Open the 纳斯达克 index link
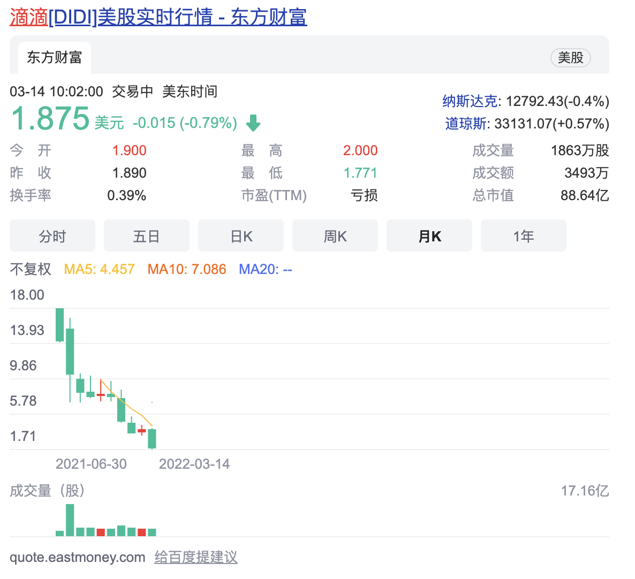Image resolution: width=635 pixels, height=579 pixels. point(470,101)
